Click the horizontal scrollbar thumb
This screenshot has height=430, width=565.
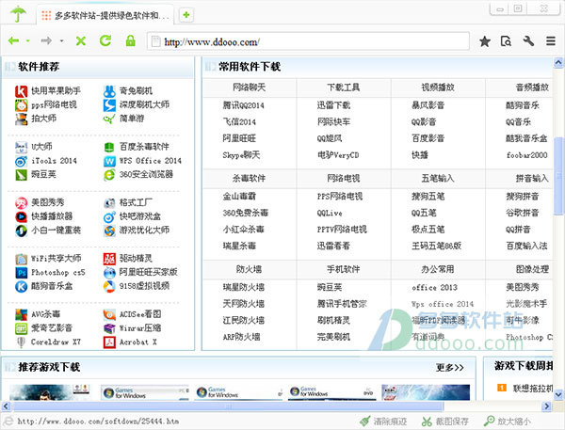[x=228, y=406]
